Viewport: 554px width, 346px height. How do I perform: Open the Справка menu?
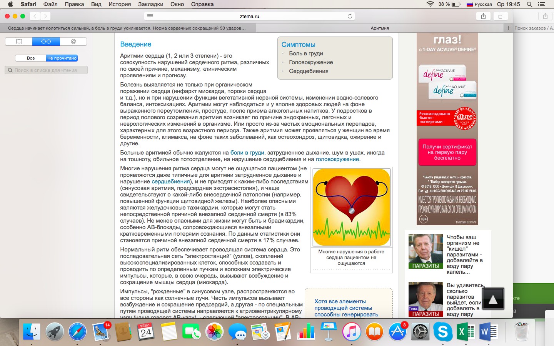(202, 4)
